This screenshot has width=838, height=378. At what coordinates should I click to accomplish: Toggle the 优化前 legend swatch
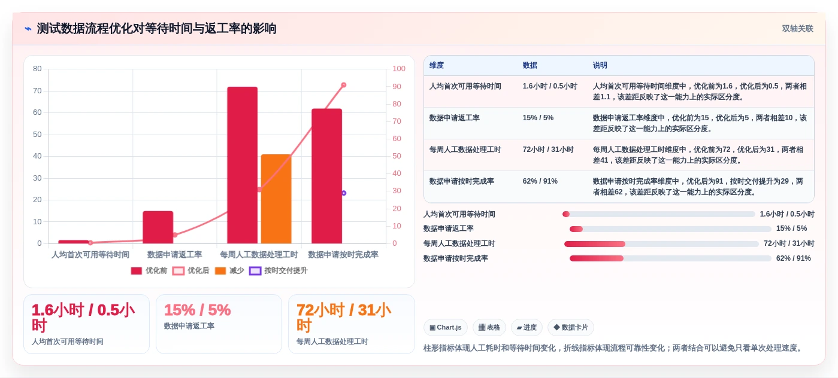137,271
